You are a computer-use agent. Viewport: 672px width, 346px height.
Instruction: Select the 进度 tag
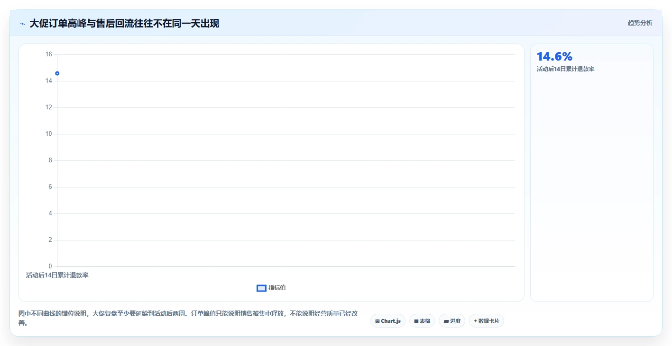(x=452, y=321)
